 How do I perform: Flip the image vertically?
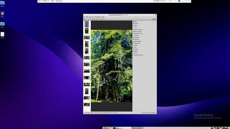coord(135,47)
